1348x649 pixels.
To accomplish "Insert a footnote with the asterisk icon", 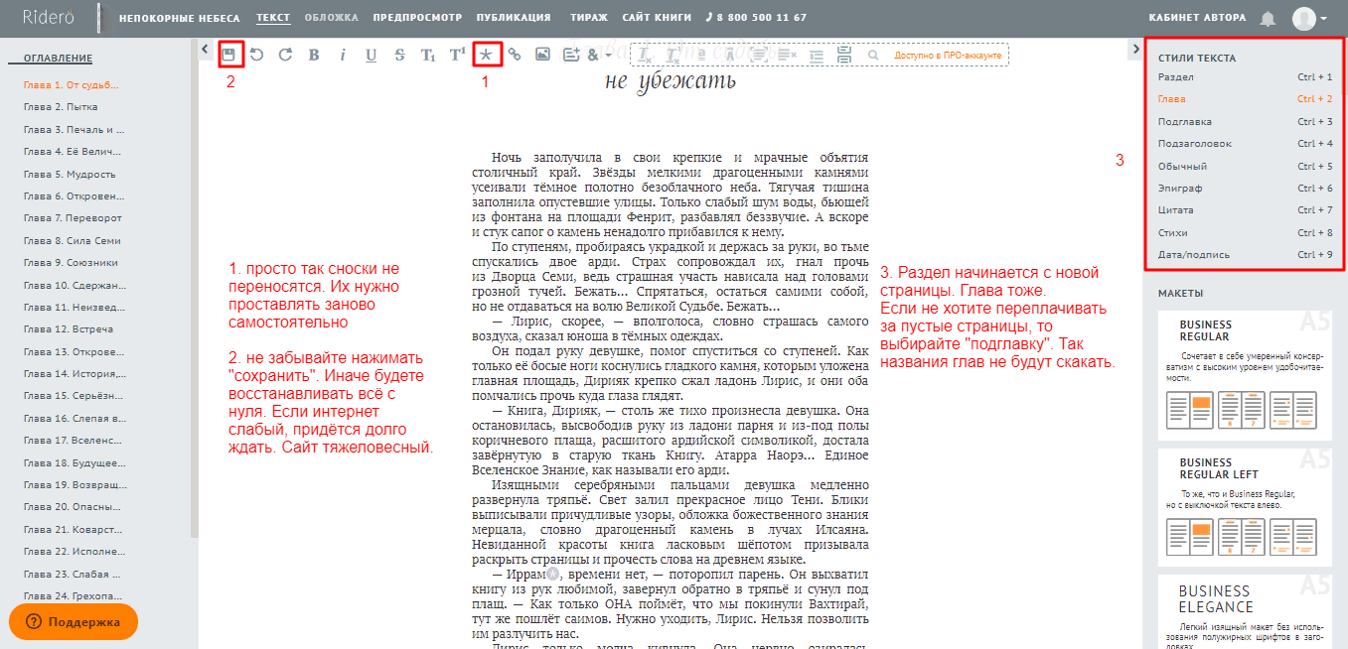I will pos(486,55).
